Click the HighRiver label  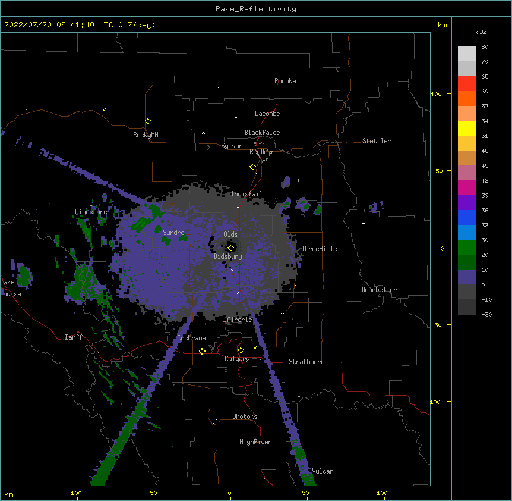pyautogui.click(x=255, y=442)
